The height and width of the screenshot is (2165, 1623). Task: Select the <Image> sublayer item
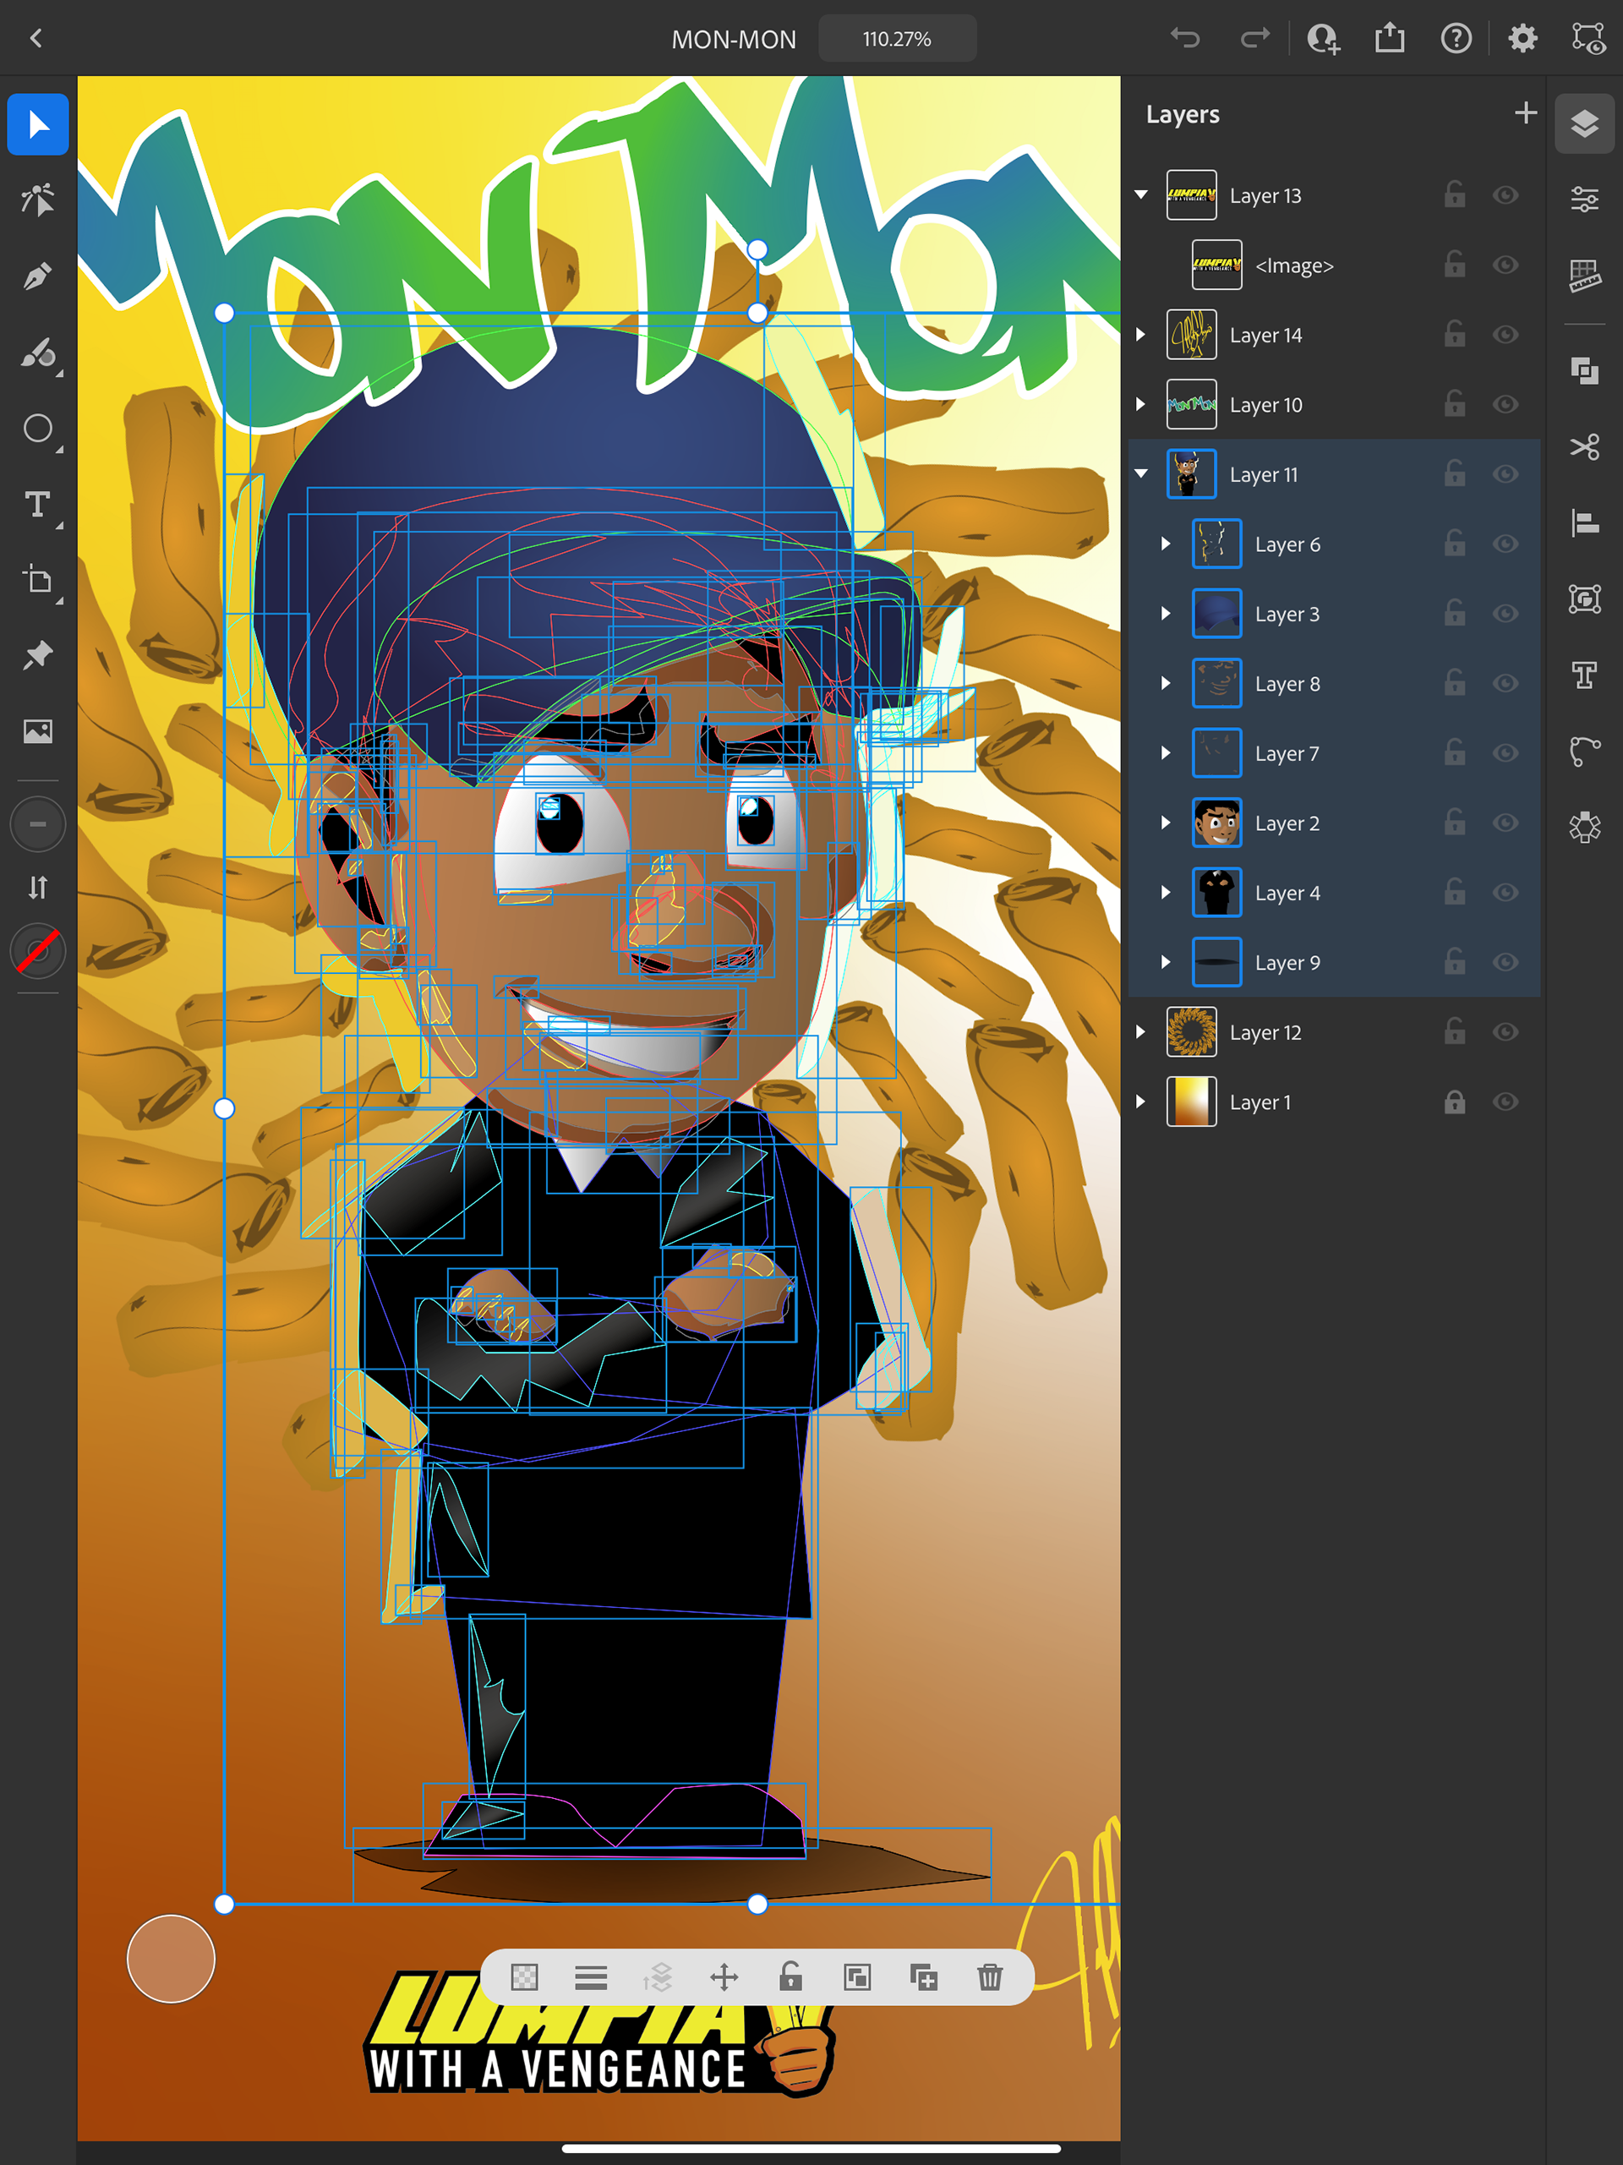coord(1294,266)
